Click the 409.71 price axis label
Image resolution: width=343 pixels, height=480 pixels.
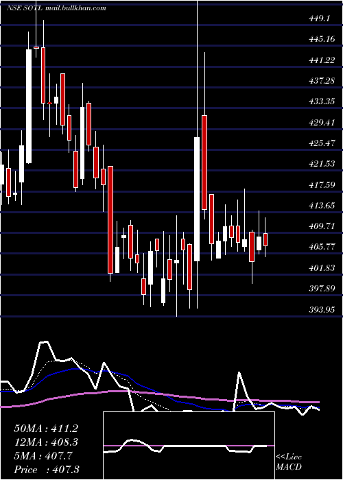click(322, 226)
